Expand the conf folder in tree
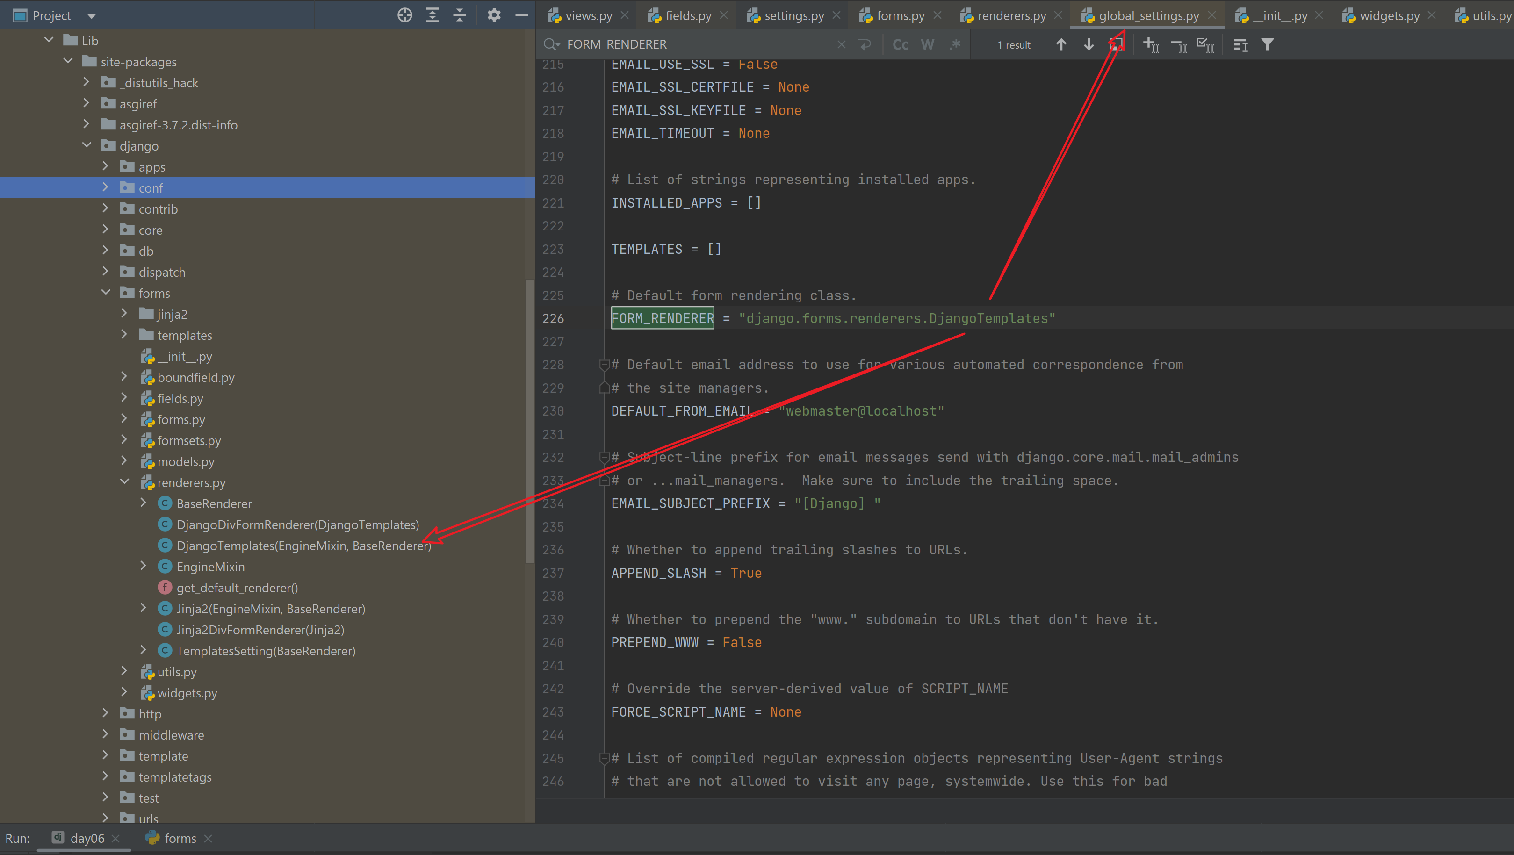 [x=105, y=187]
